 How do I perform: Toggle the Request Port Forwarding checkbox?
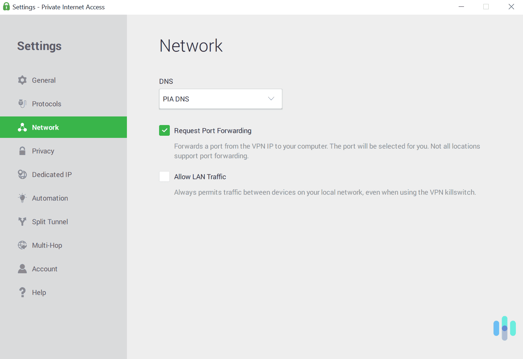coord(164,130)
